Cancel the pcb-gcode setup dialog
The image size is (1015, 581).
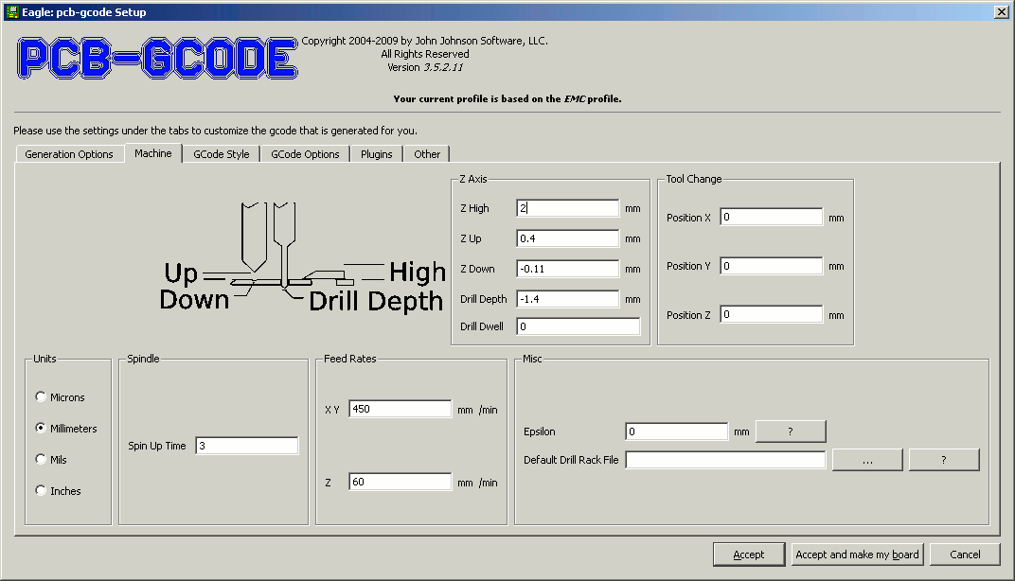coord(965,555)
